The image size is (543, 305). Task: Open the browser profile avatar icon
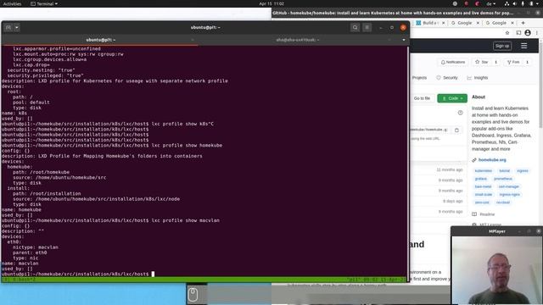click(528, 33)
